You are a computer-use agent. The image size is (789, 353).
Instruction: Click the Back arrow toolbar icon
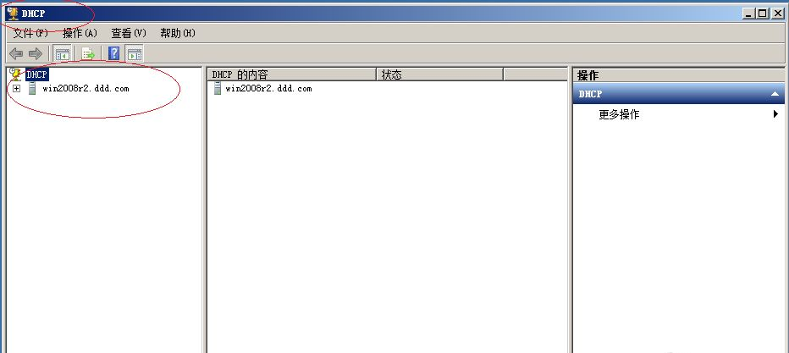pos(15,53)
